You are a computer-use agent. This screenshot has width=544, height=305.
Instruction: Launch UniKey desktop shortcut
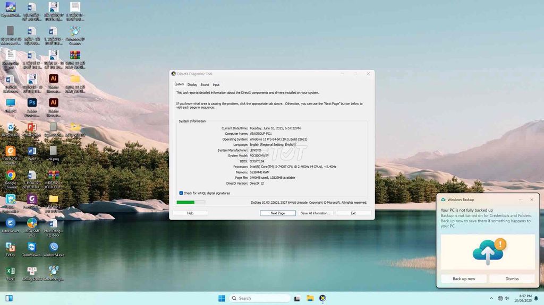click(x=32, y=273)
